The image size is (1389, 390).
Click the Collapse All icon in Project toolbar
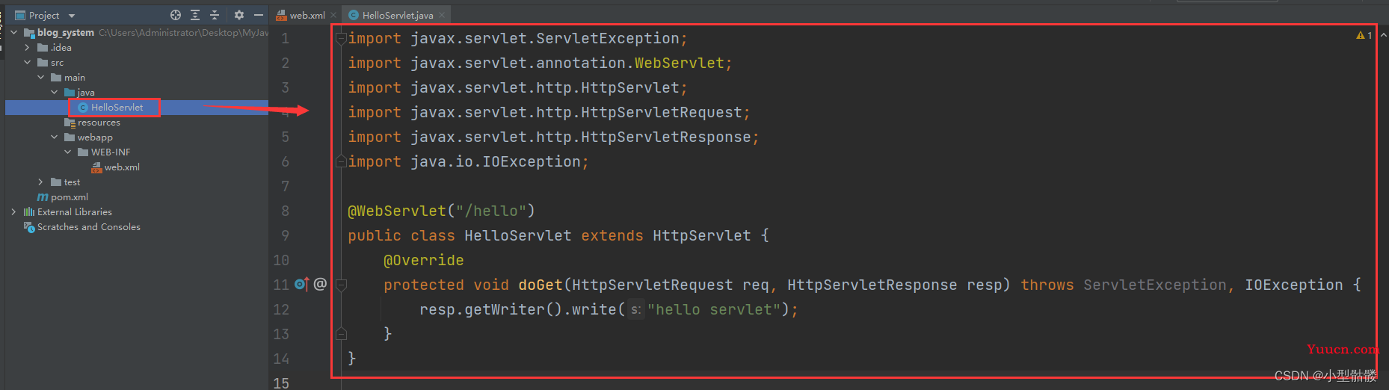215,15
